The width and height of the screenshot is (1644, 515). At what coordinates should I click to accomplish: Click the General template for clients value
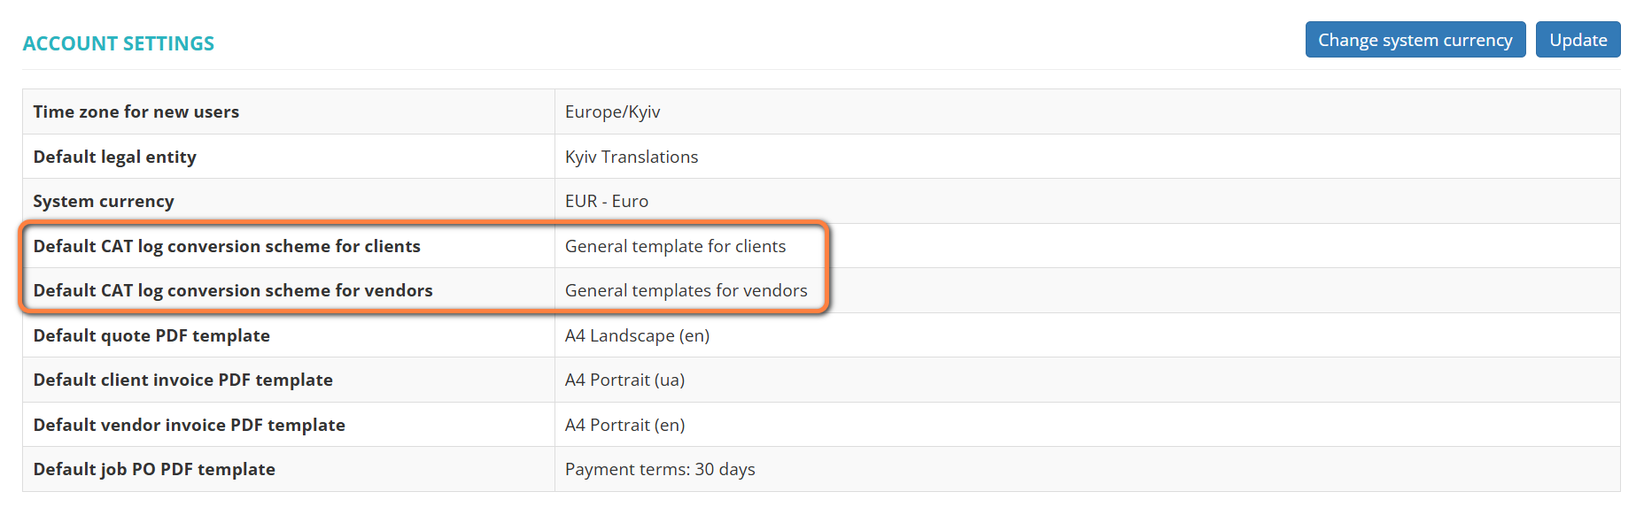click(x=675, y=246)
